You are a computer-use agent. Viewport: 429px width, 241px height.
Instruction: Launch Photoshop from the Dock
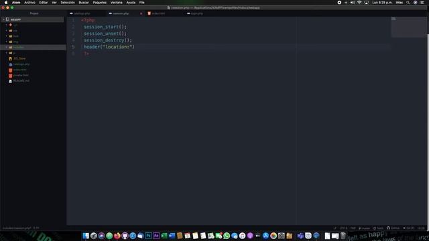pyautogui.click(x=148, y=236)
